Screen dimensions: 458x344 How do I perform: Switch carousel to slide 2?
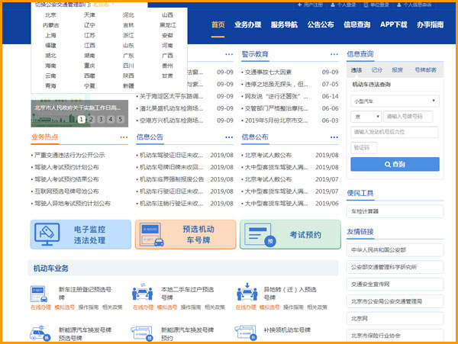tap(91, 119)
